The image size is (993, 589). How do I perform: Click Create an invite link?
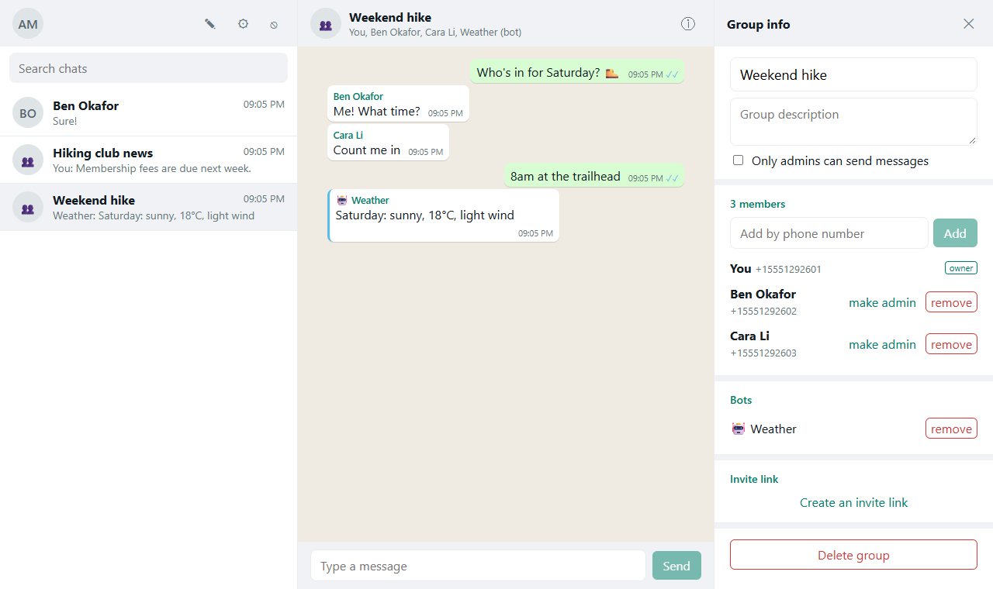853,502
